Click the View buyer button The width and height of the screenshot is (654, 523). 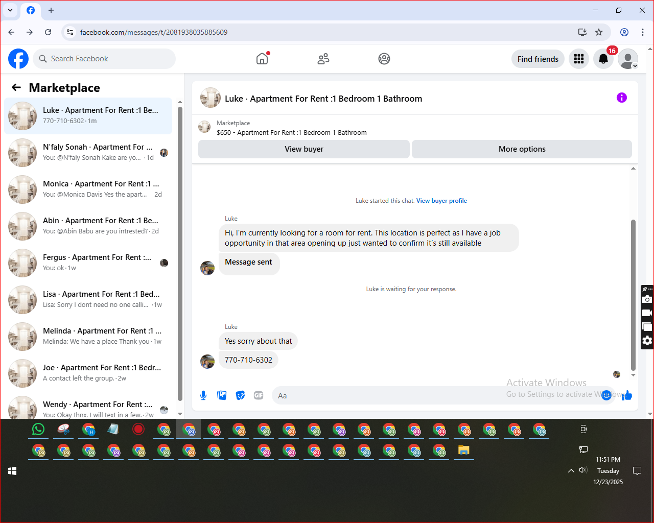point(304,149)
